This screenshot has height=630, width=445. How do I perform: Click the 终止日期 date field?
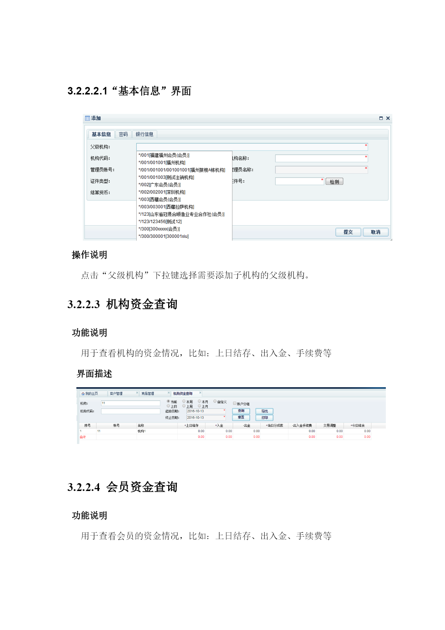point(206,418)
